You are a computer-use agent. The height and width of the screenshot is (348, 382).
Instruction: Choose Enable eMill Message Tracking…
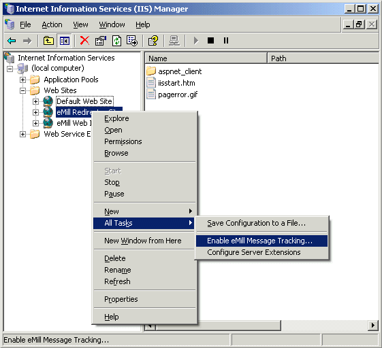coord(262,241)
